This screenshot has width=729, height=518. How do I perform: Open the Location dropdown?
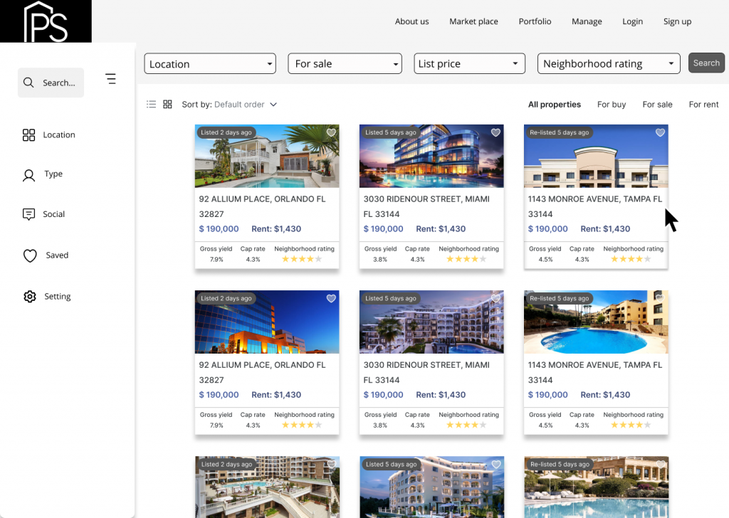(209, 63)
